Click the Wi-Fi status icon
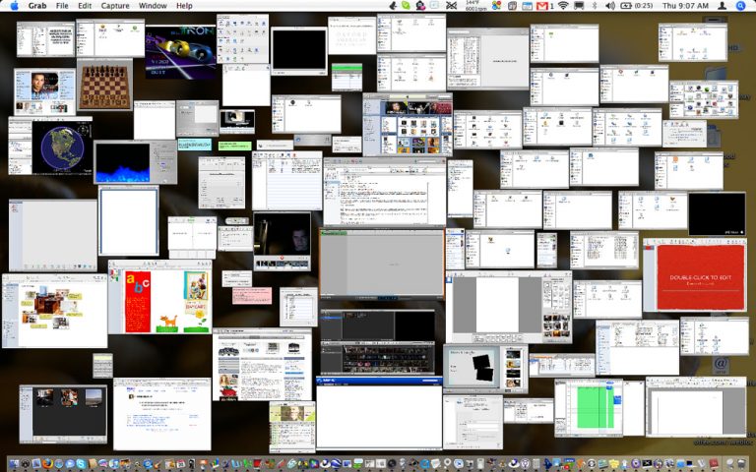This screenshot has width=756, height=472. click(562, 6)
